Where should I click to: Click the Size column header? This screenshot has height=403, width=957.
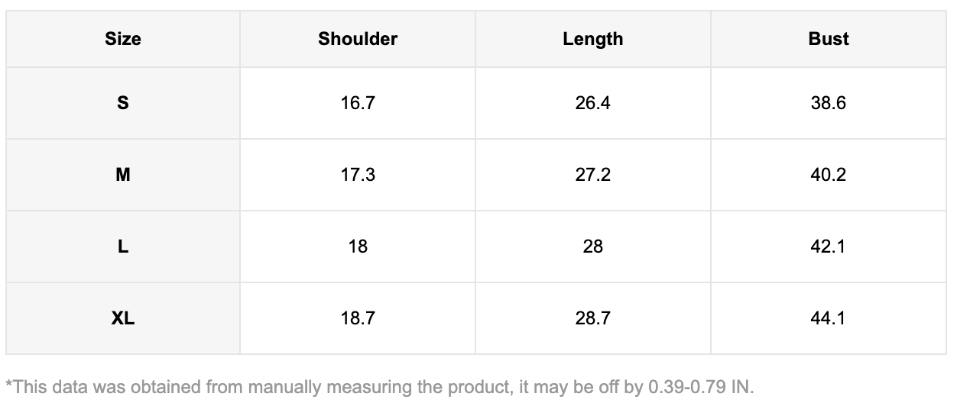(123, 39)
